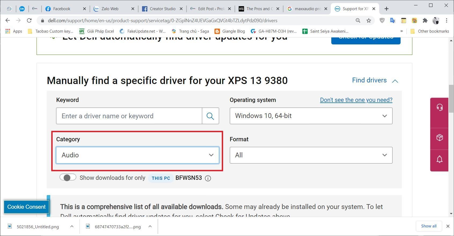Open the notification bell on side panel

point(440,159)
